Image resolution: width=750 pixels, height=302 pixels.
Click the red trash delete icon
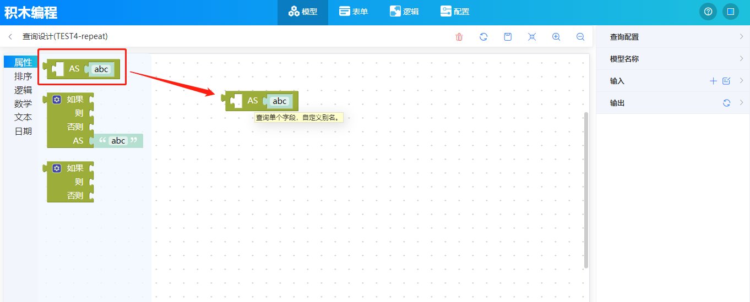click(x=459, y=37)
